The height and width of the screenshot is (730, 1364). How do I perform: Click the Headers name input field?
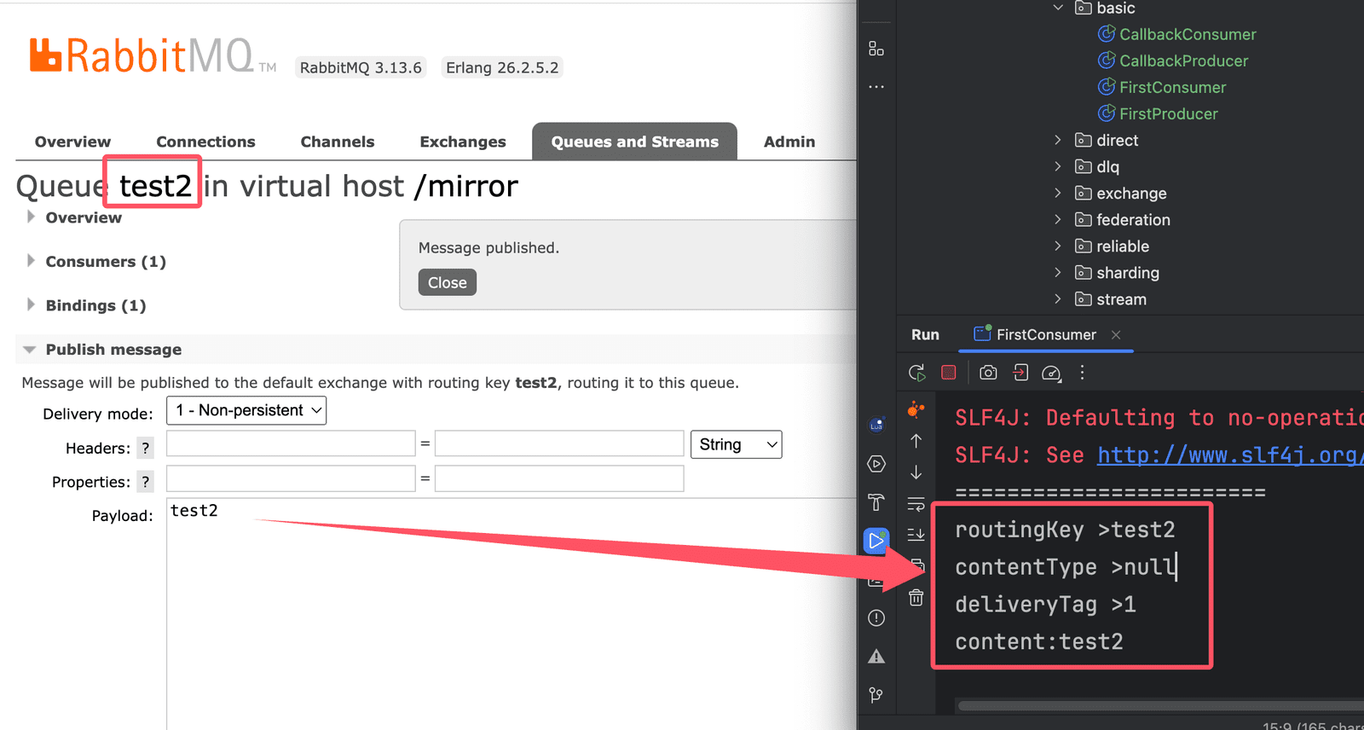[x=291, y=444]
